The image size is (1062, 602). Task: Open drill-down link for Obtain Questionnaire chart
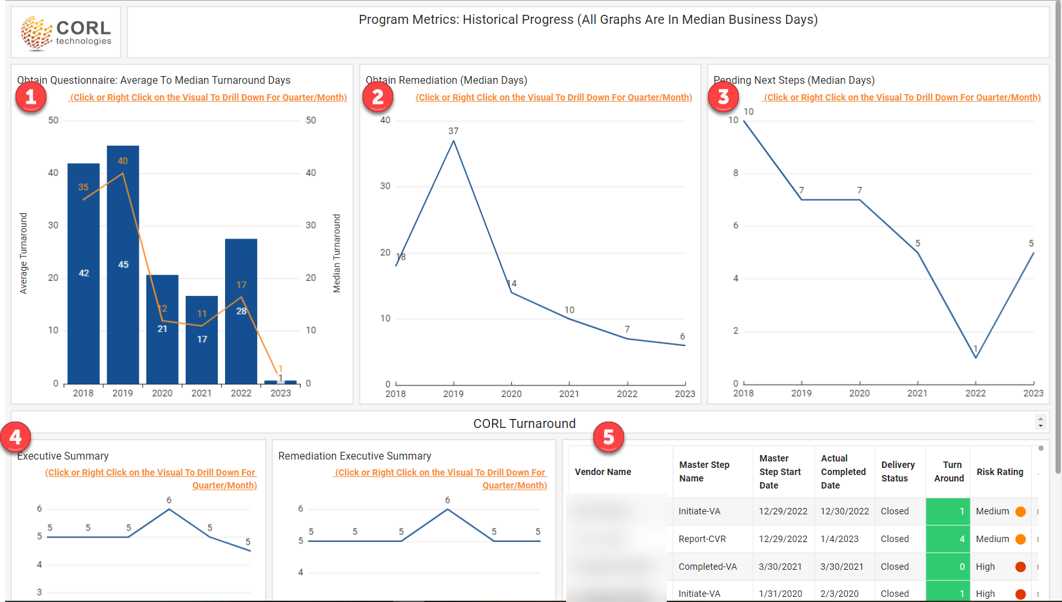pos(208,97)
